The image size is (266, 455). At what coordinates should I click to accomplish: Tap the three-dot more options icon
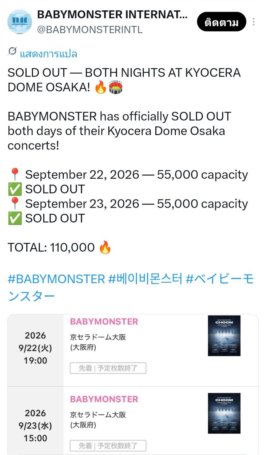[x=254, y=22]
